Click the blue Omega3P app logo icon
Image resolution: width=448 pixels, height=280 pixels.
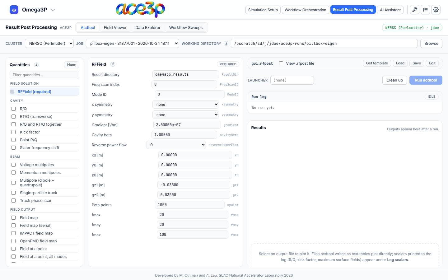pyautogui.click(x=14, y=10)
